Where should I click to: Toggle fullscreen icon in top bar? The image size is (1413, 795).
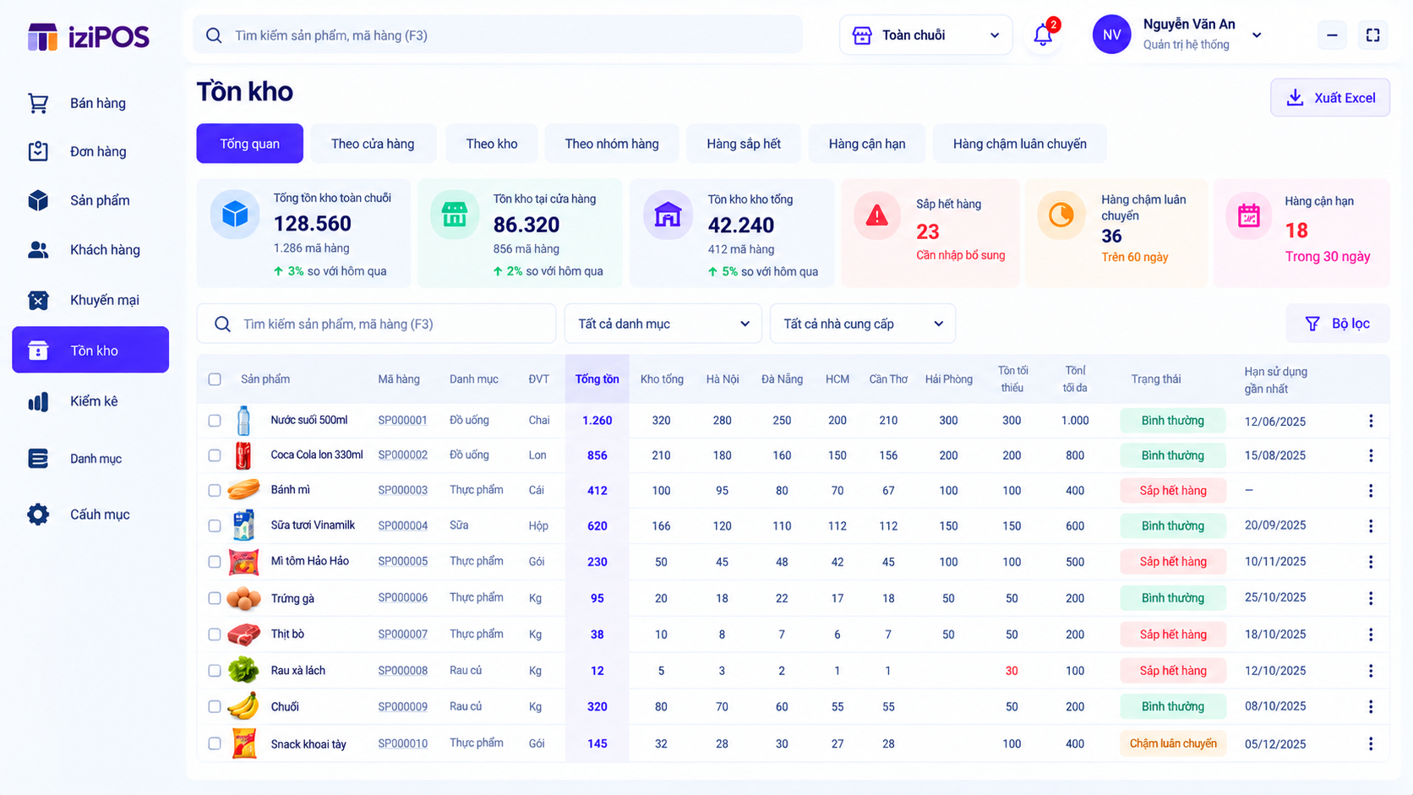(x=1372, y=35)
